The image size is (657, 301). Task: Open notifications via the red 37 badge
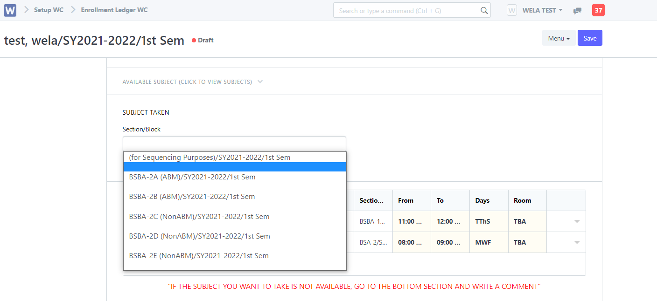(598, 9)
